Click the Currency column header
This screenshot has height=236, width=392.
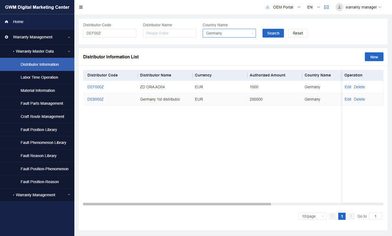point(203,75)
